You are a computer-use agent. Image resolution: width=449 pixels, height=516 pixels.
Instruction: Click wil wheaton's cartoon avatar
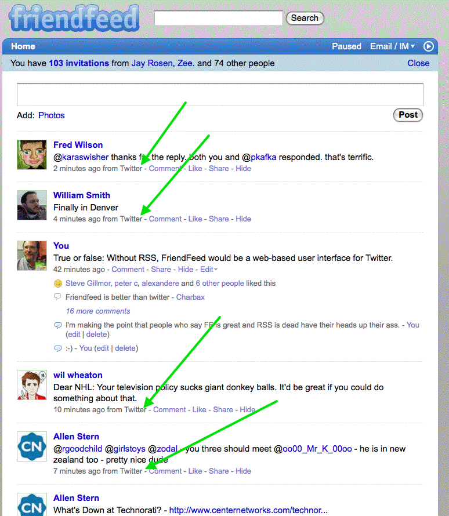pos(31,385)
